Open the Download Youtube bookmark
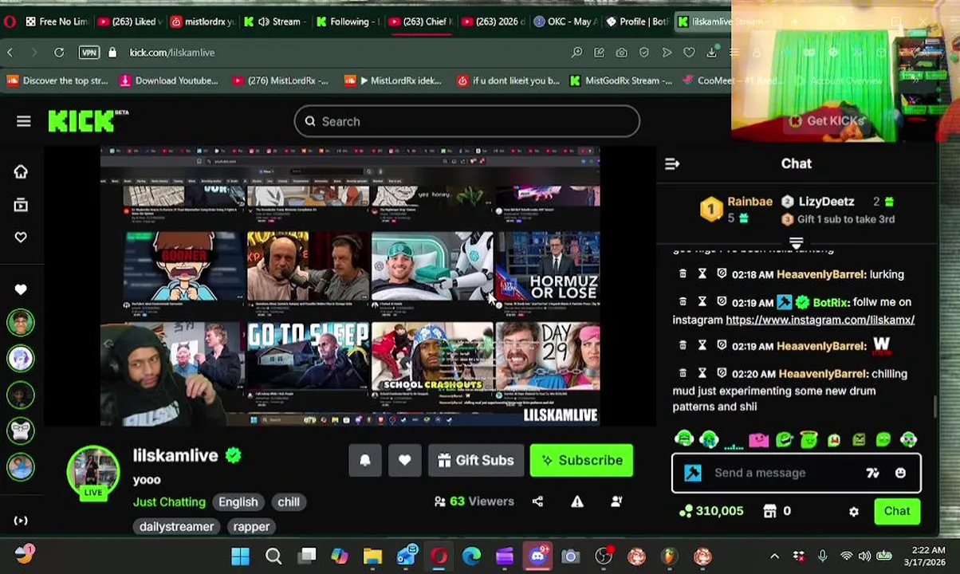This screenshot has width=960, height=574. (x=168, y=81)
